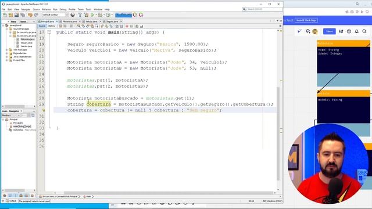This screenshot has height=209, width=372.
Task: Select the Services tab in the projects panel
Action: (24, 21)
